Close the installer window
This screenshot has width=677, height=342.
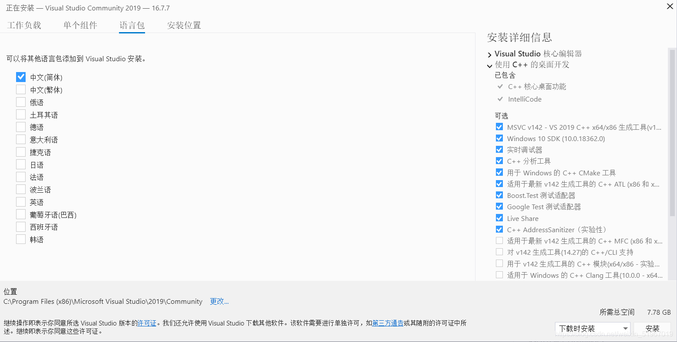coord(670,7)
